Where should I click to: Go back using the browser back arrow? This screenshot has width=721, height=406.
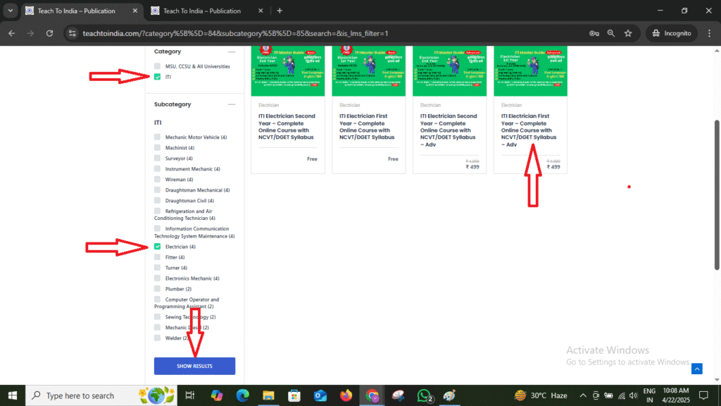(11, 33)
